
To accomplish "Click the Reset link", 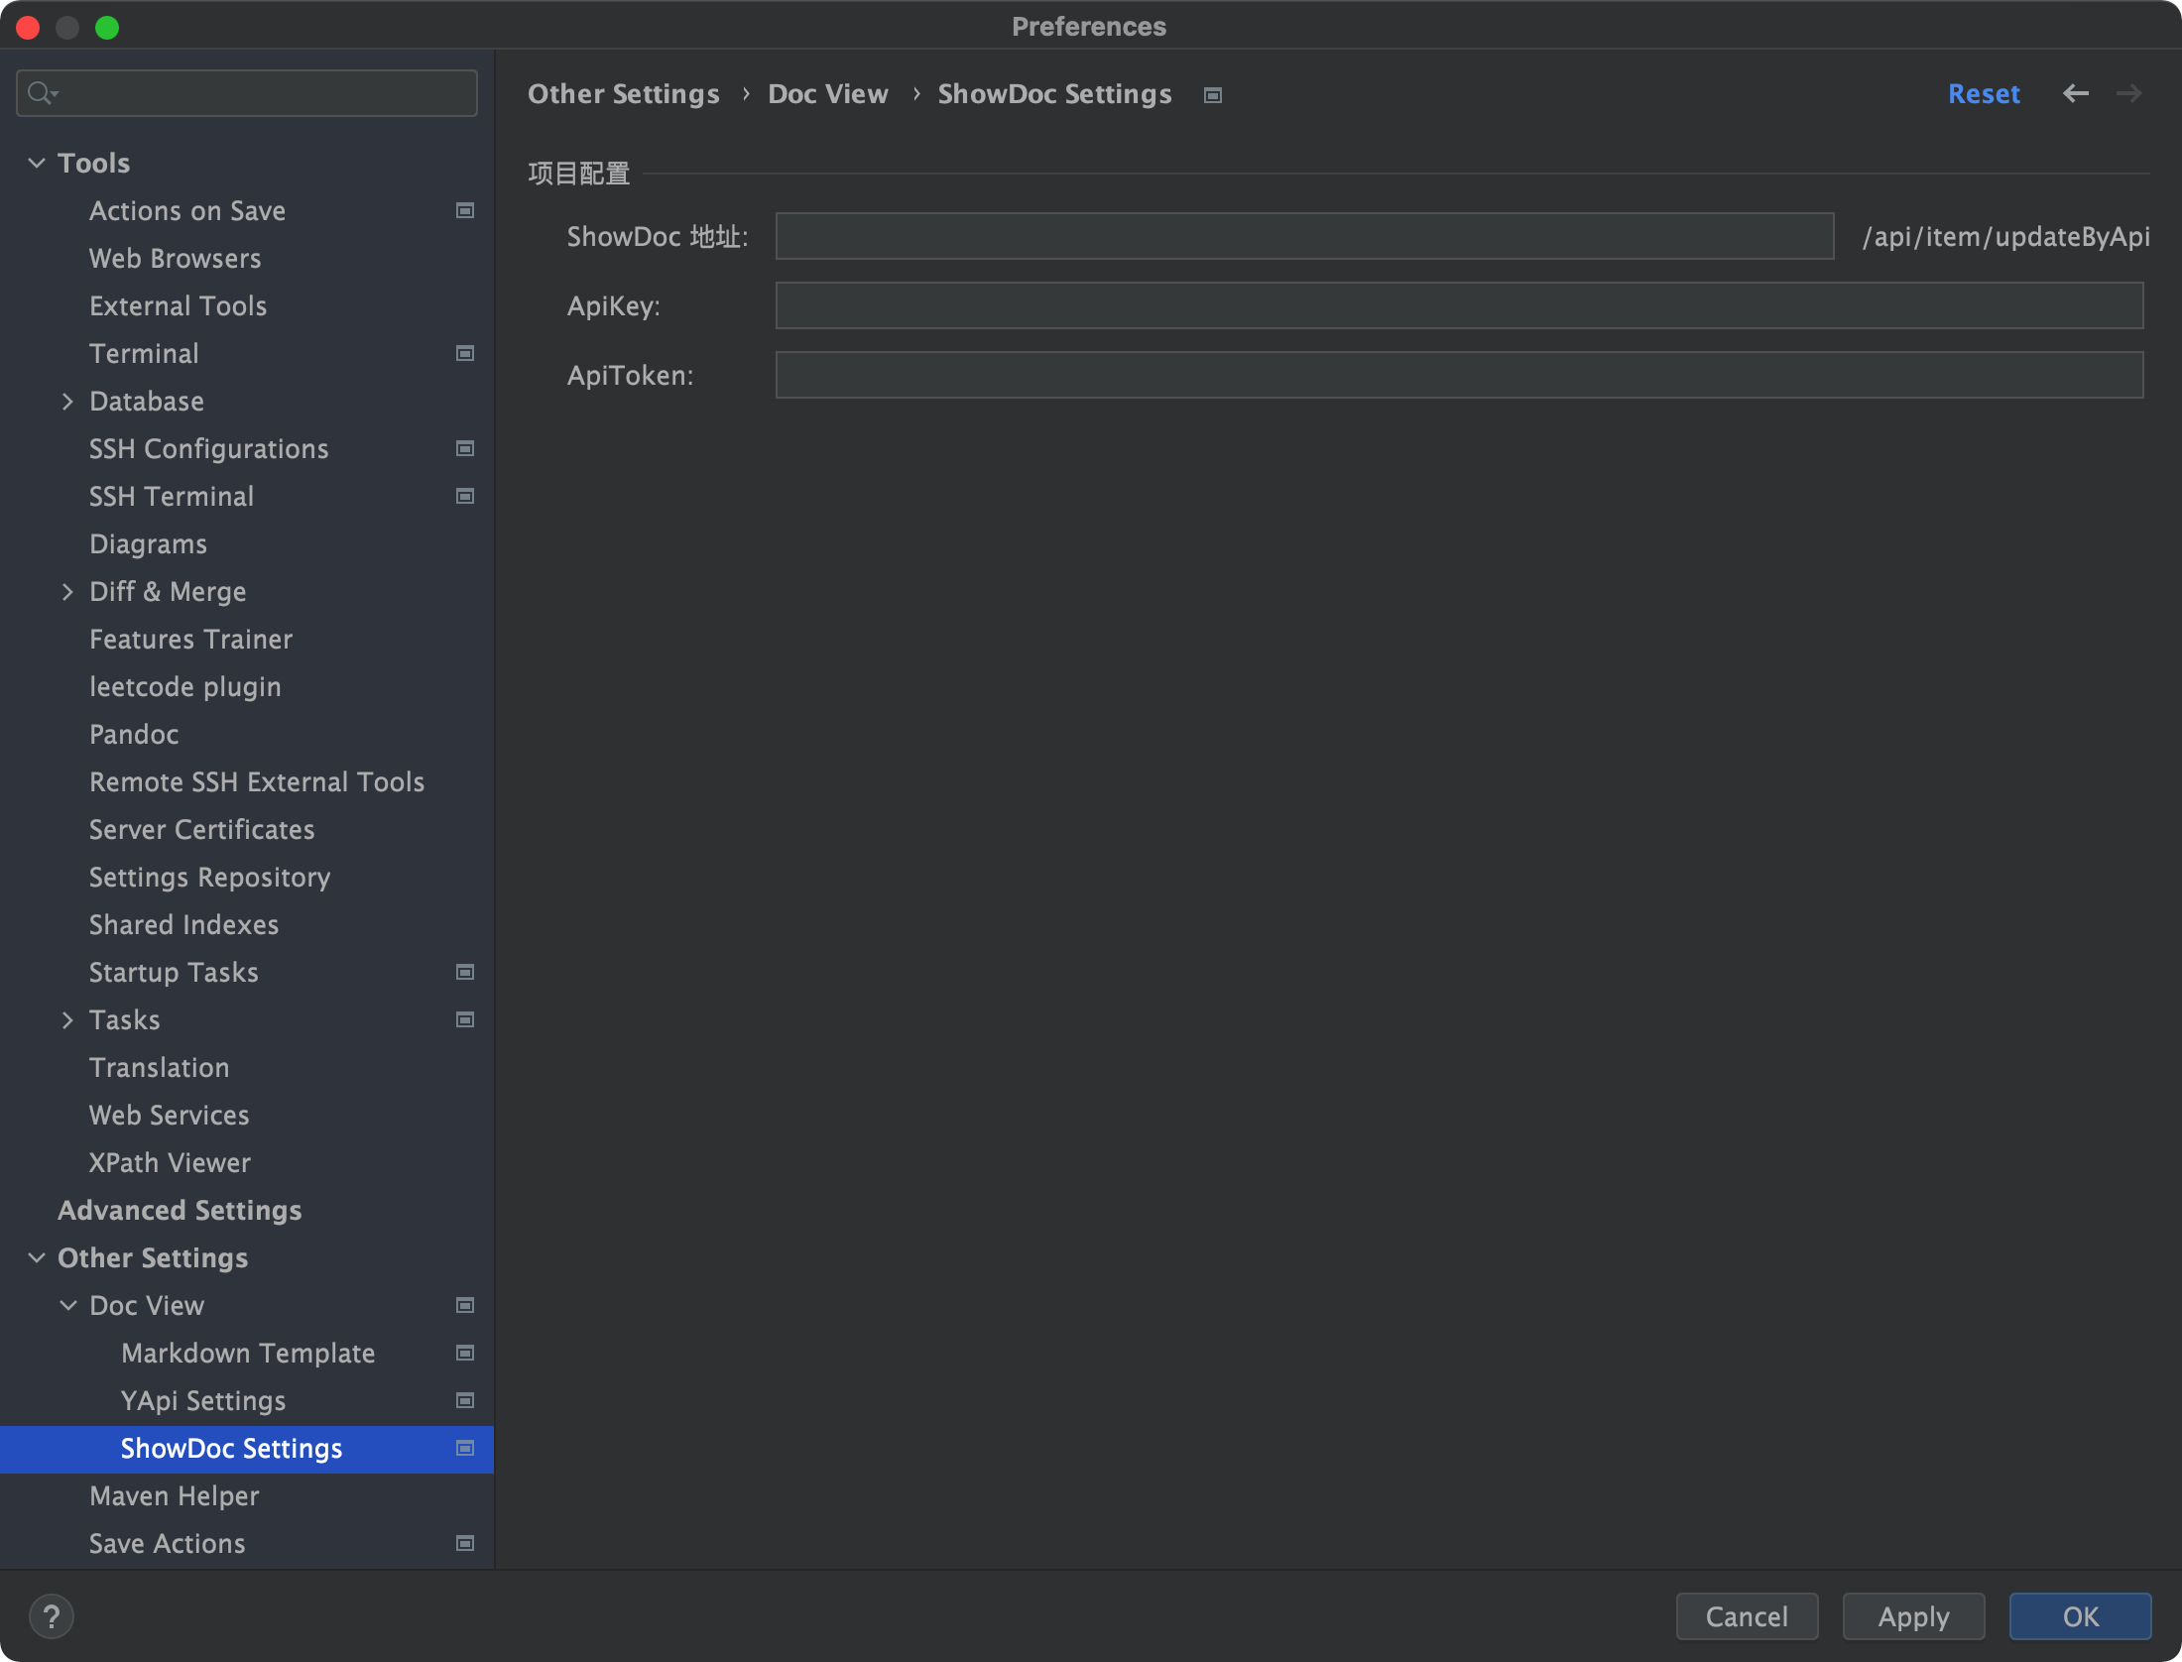I will [1984, 93].
